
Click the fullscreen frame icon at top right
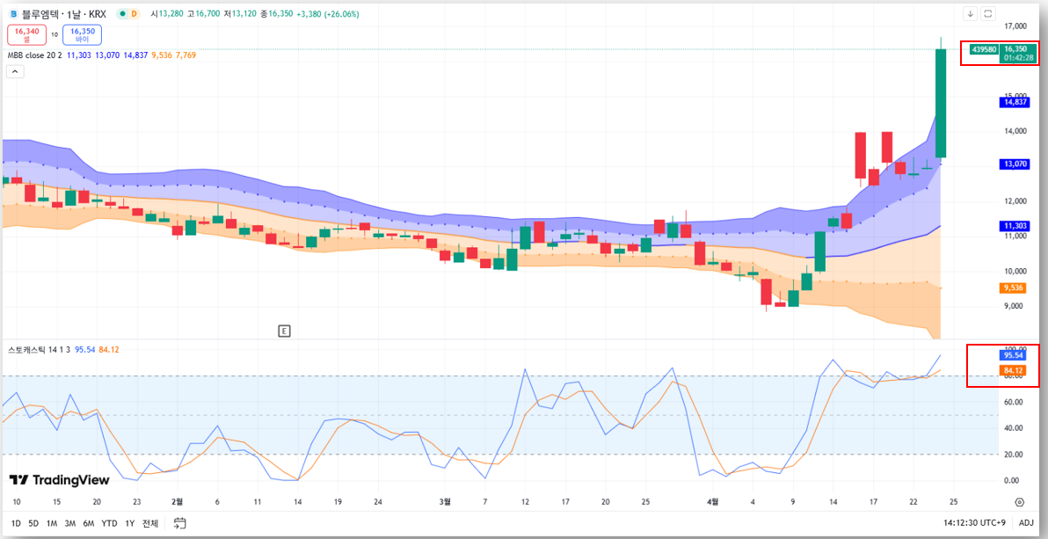tap(988, 13)
